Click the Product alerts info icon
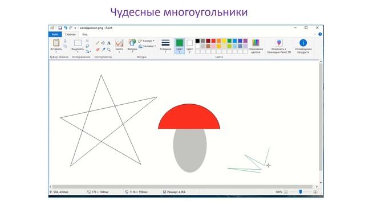365x205 pixels. click(303, 43)
